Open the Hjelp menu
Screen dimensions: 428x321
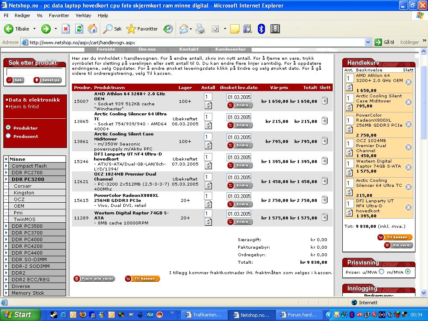click(103, 15)
